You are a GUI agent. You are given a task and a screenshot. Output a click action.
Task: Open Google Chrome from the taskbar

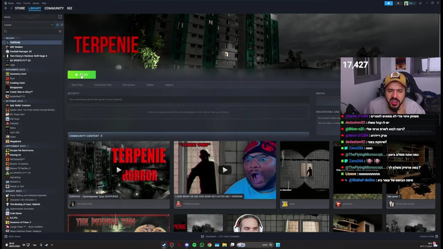[x=209, y=245]
